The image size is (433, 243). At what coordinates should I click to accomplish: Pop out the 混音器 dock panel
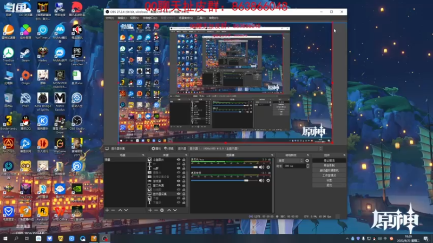(272, 155)
